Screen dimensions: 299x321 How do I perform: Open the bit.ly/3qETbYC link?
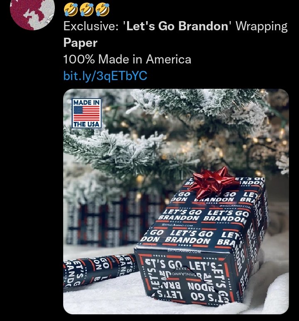point(105,75)
